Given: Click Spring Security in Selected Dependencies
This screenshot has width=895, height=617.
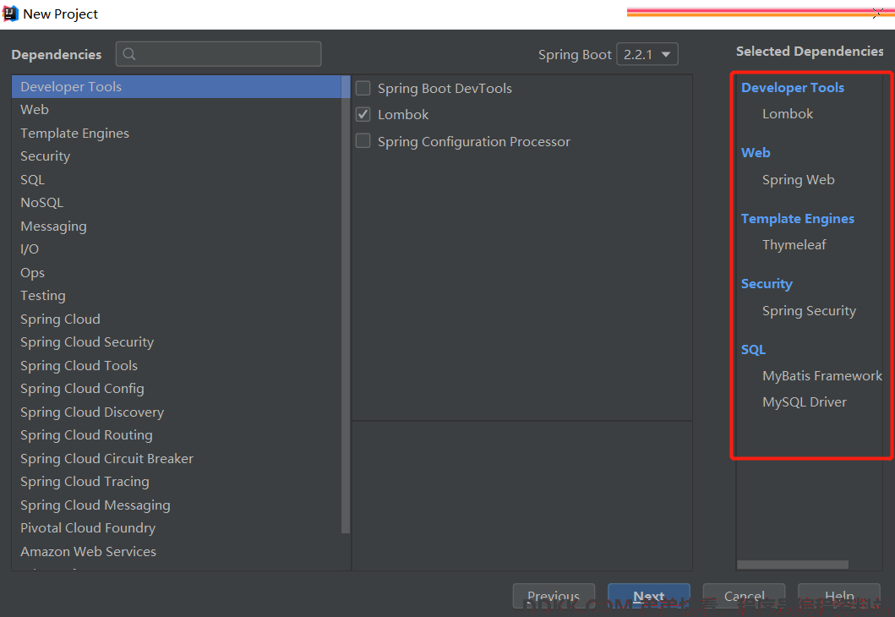Looking at the screenshot, I should click(809, 311).
